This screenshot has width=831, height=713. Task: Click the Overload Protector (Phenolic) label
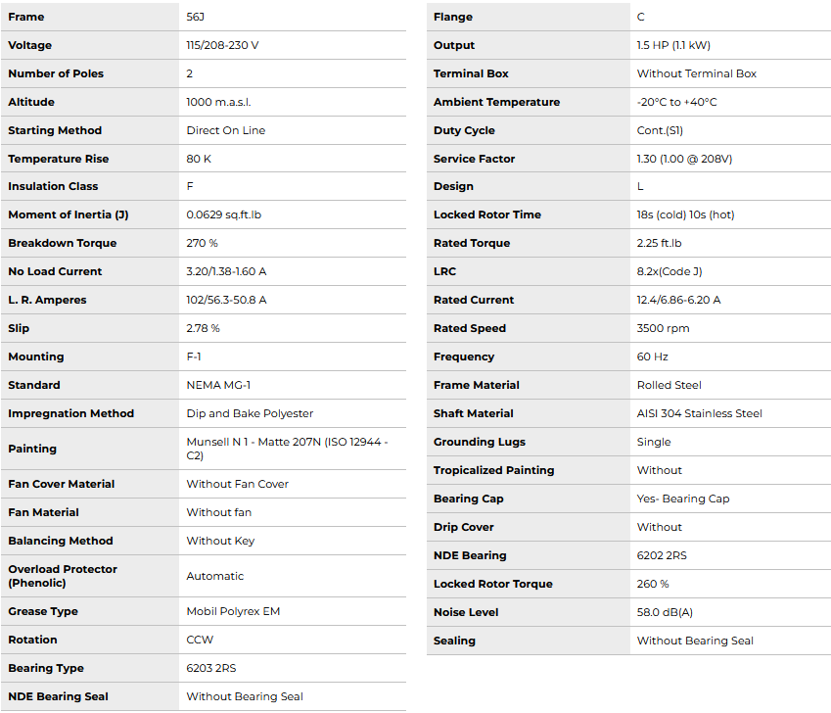[x=63, y=576]
